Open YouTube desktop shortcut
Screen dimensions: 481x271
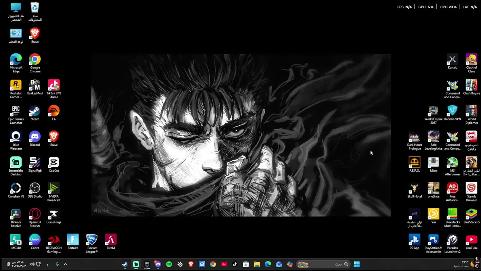(471, 242)
